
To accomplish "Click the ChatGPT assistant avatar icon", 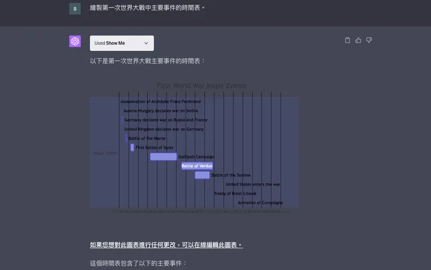I will point(75,41).
